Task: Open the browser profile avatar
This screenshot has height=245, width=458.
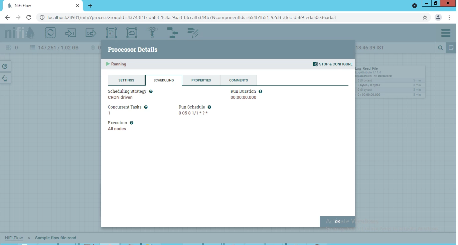Action: click(x=438, y=17)
